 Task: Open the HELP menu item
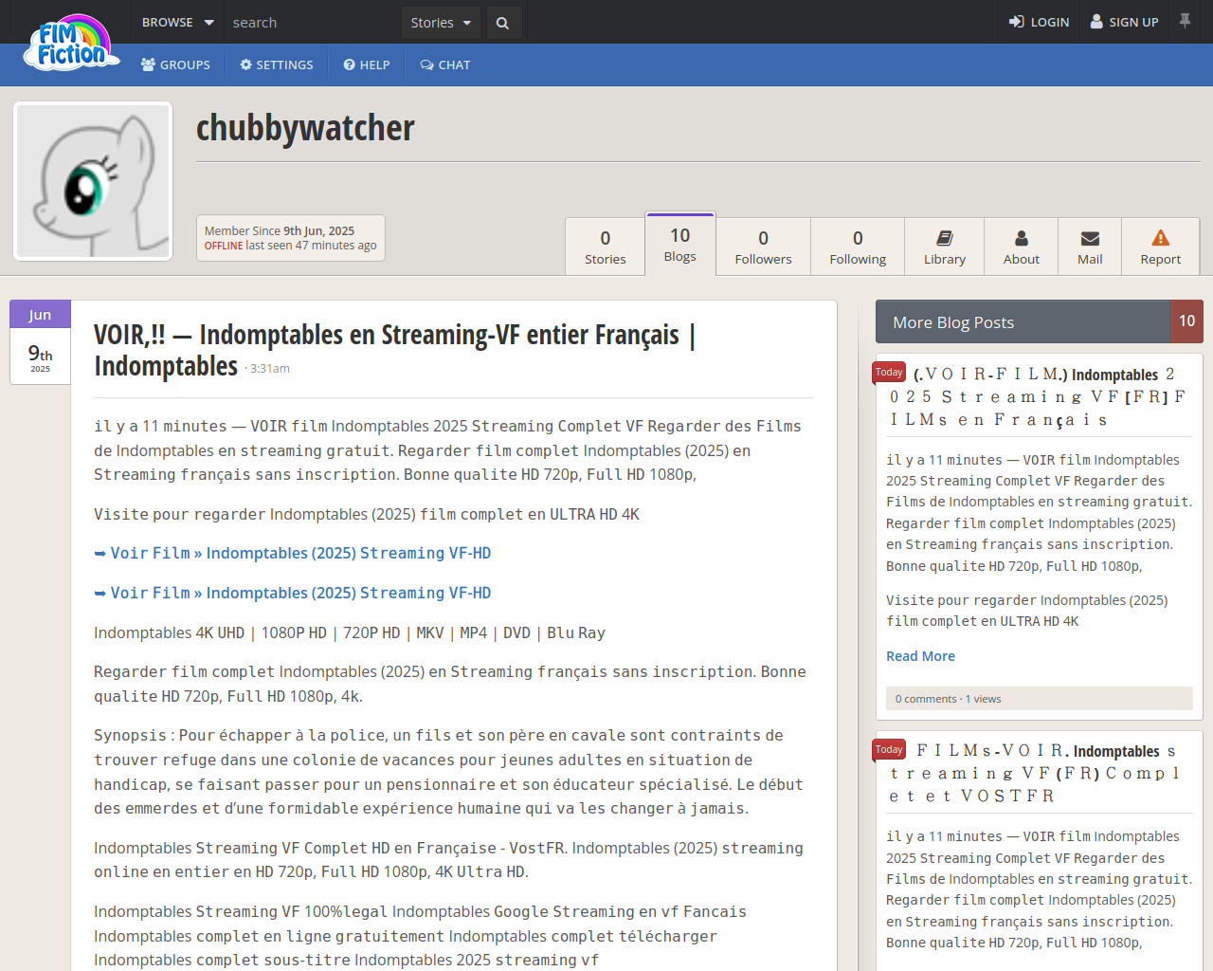367,64
